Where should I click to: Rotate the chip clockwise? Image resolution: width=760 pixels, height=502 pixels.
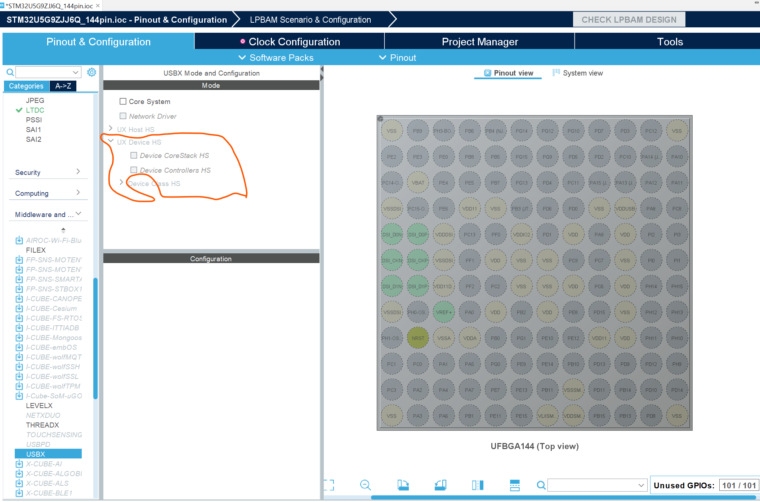(x=403, y=485)
